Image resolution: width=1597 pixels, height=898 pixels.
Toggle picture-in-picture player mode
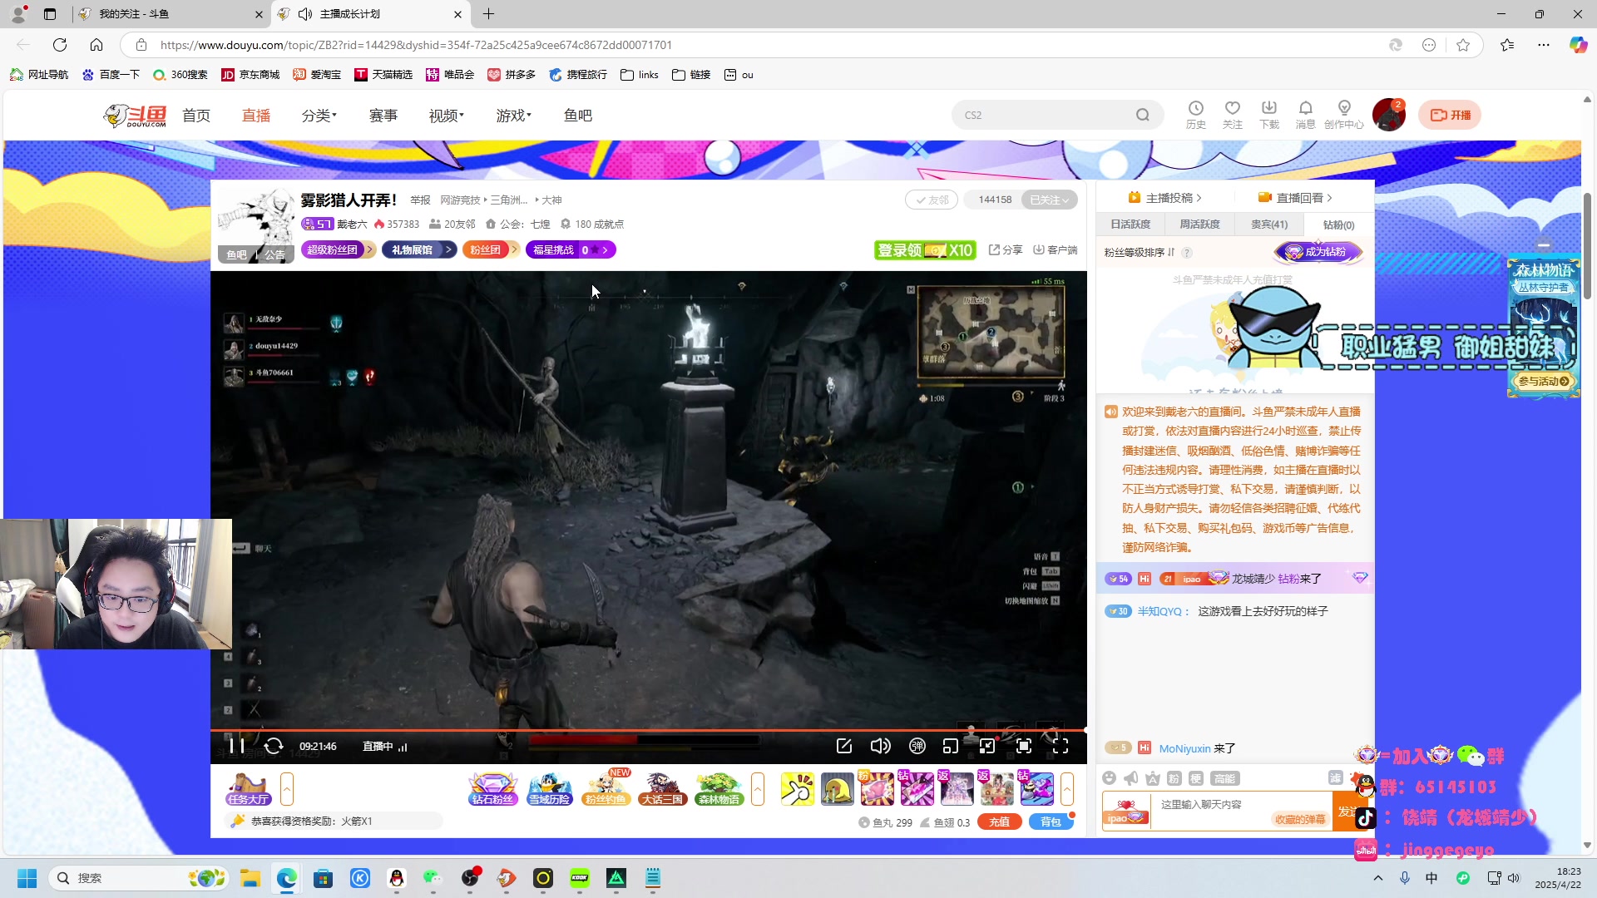pyautogui.click(x=987, y=746)
